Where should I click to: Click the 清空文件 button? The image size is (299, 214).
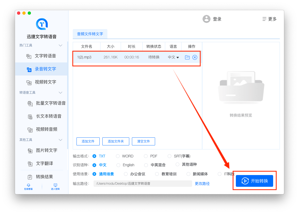click(x=143, y=141)
